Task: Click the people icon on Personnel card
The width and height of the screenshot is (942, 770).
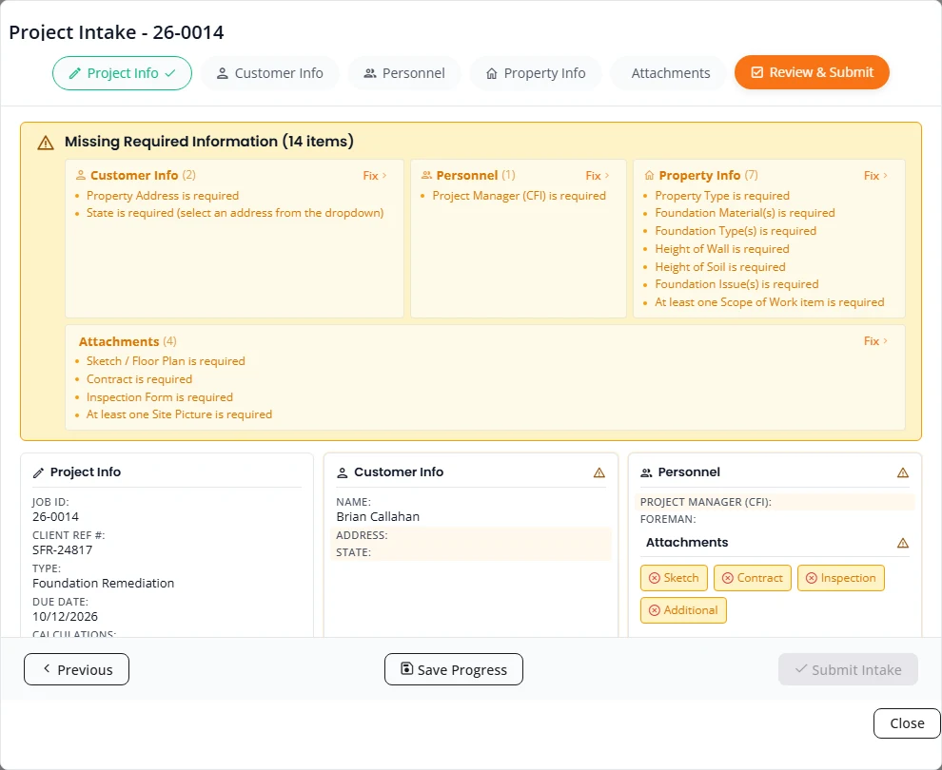Action: point(646,472)
